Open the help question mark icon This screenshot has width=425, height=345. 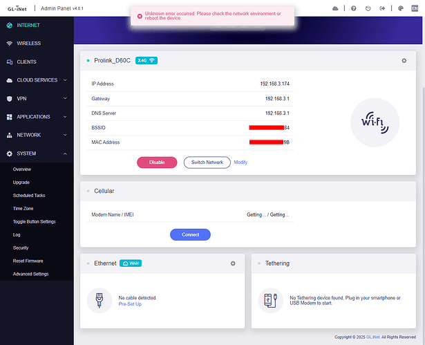pos(353,8)
